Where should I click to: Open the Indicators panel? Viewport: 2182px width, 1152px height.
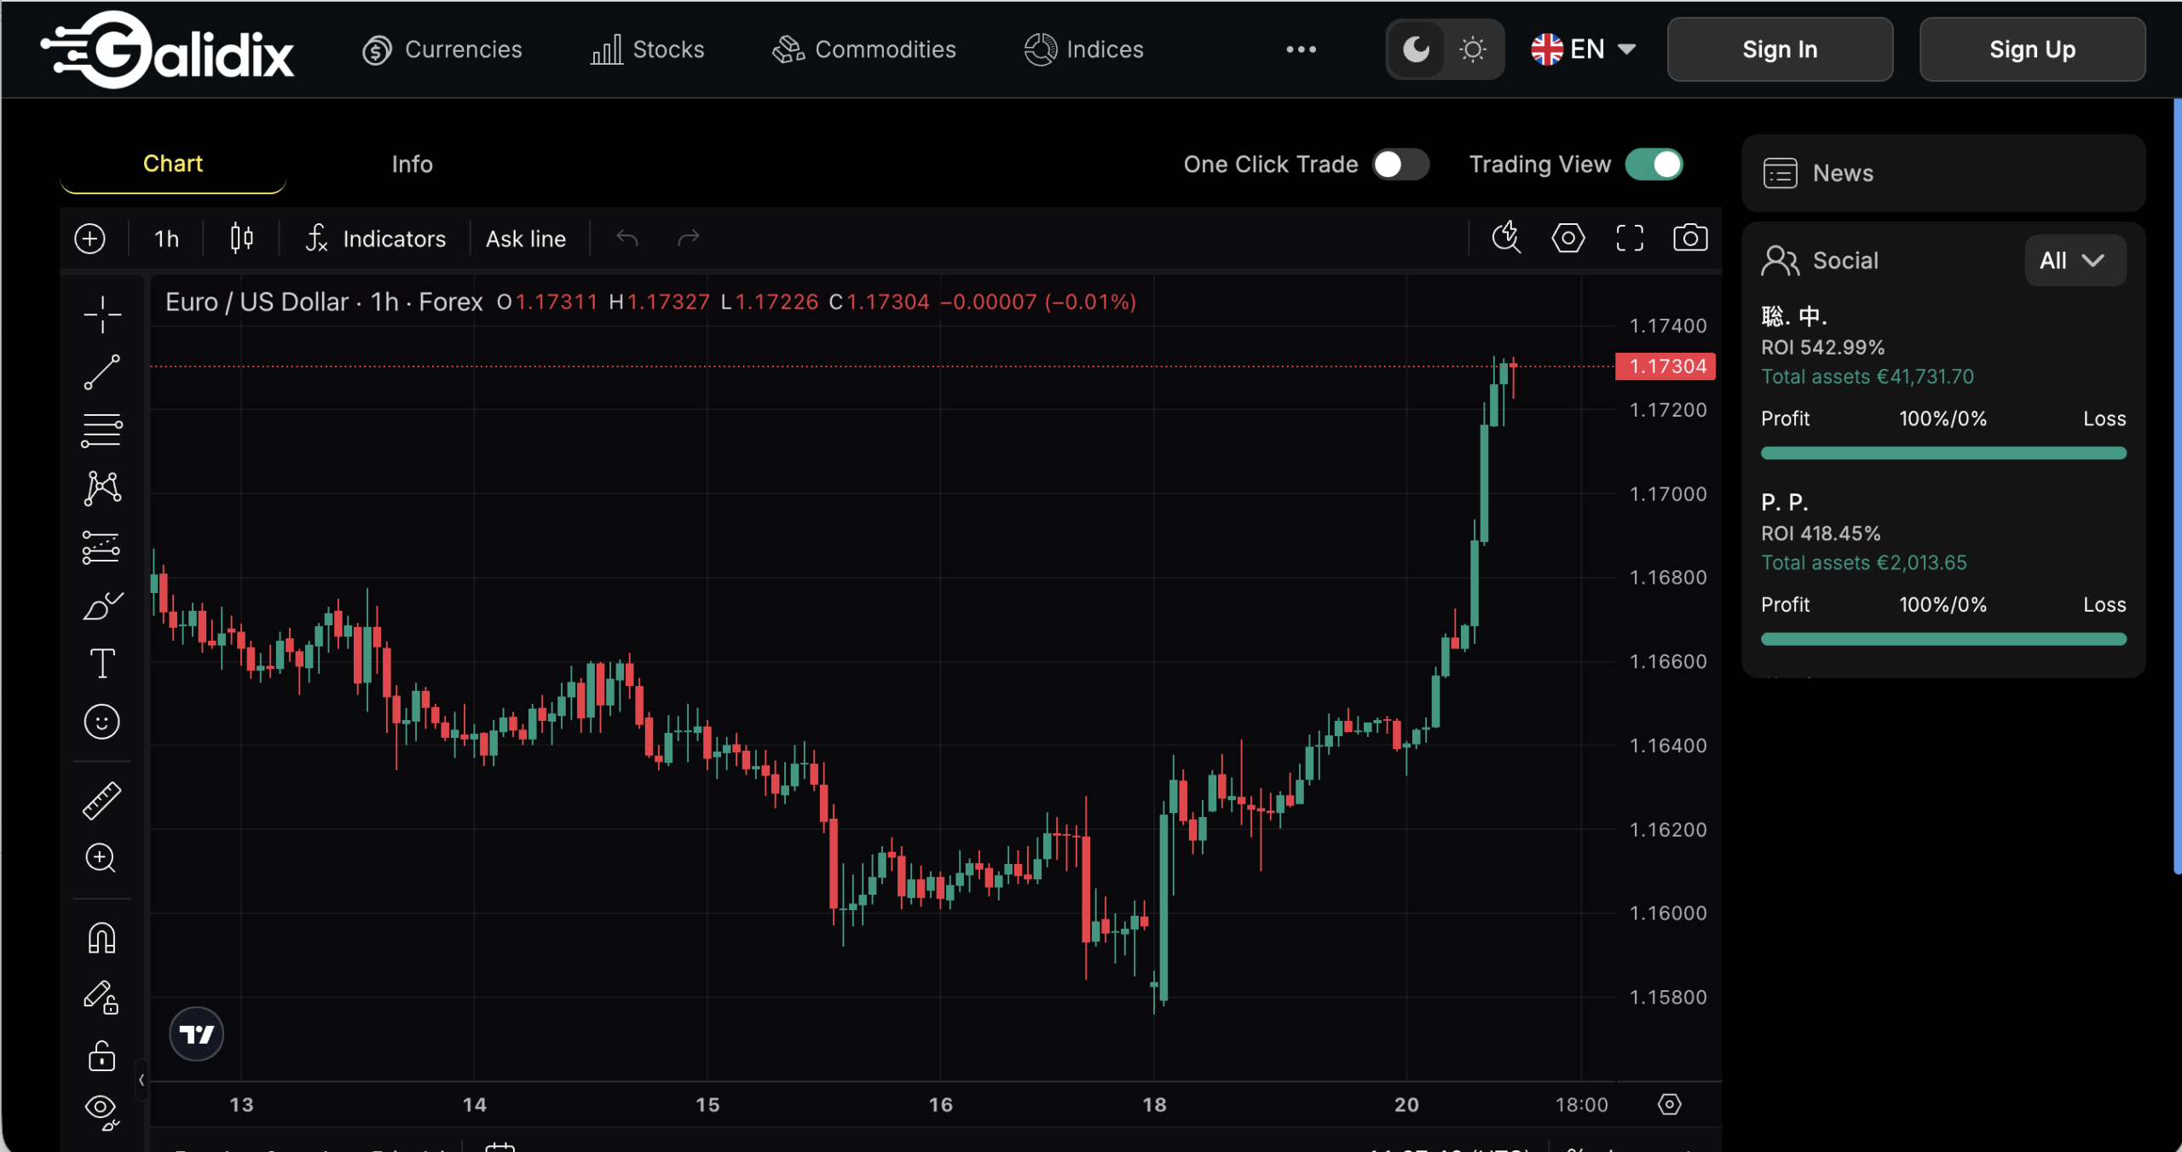[376, 239]
